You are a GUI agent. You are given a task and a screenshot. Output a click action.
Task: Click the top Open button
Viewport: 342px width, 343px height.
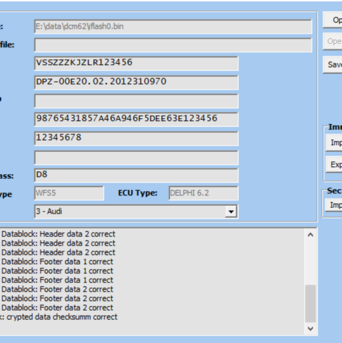[x=333, y=20]
